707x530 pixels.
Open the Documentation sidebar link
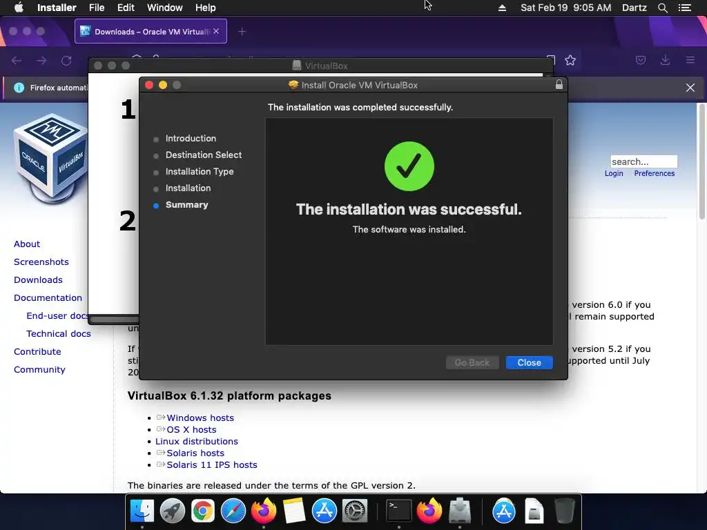48,298
